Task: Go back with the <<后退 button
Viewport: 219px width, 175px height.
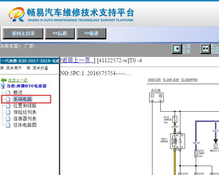Action: [x=60, y=34]
